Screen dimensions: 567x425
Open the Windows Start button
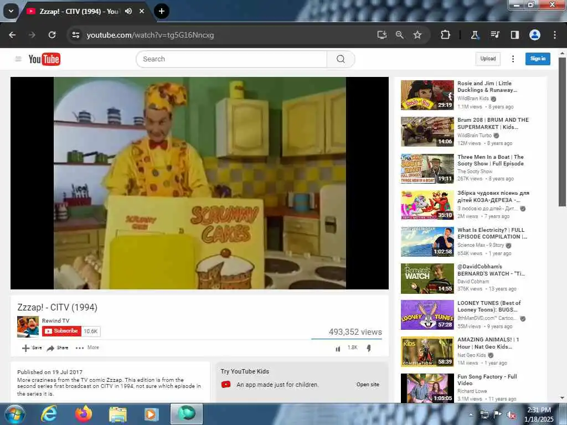click(x=14, y=414)
